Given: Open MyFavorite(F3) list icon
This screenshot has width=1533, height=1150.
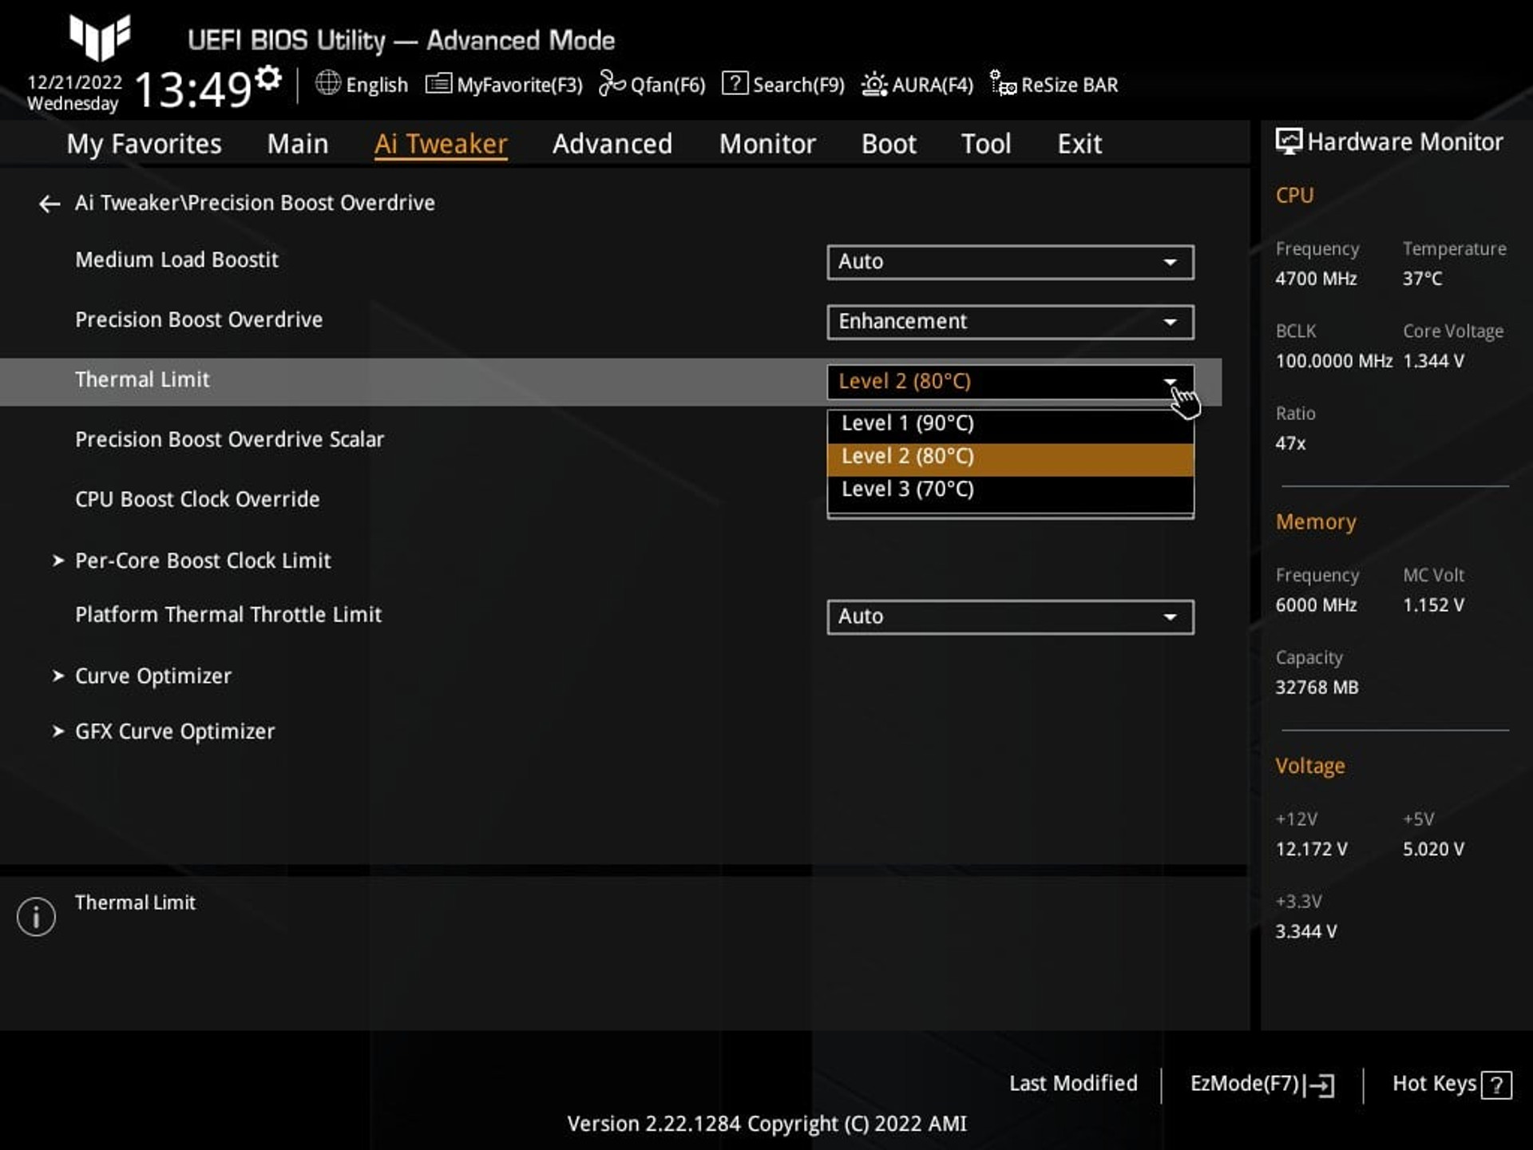Looking at the screenshot, I should [x=438, y=84].
